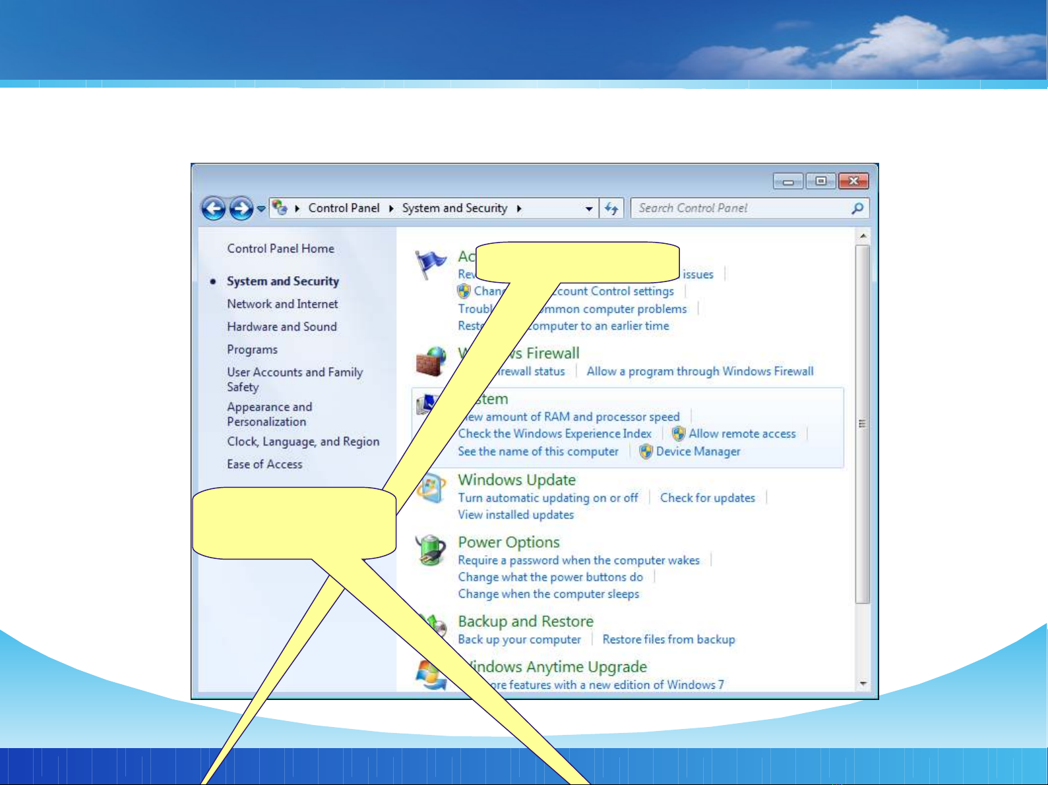1048x785 pixels.
Task: Click shield icon beside User Account Control settings
Action: click(x=464, y=291)
